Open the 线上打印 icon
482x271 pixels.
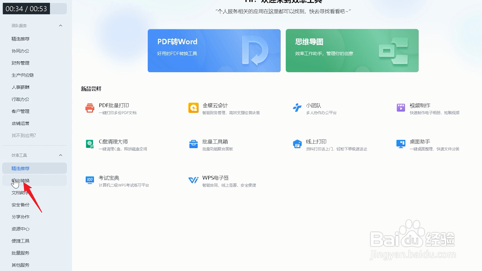pyautogui.click(x=297, y=144)
